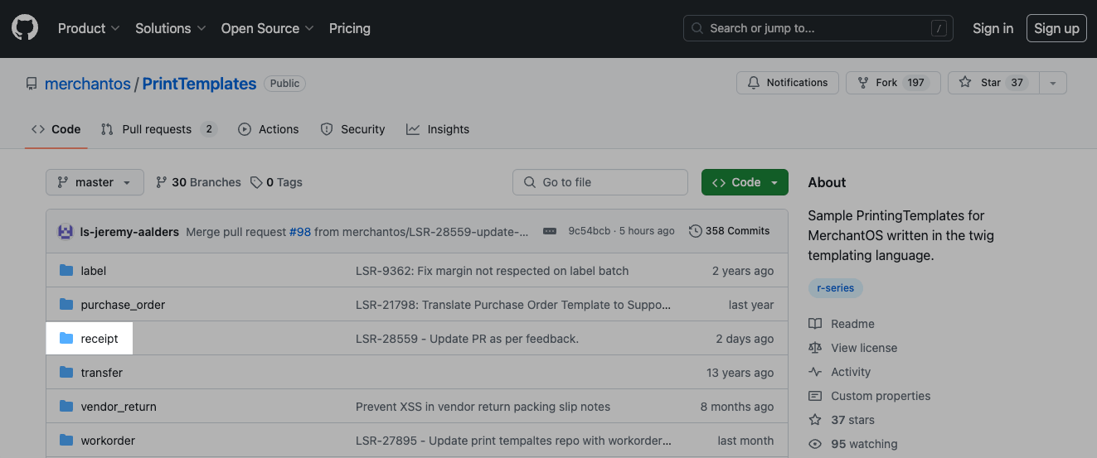This screenshot has width=1097, height=458.
Task: Click the GitHub logo icon
Action: (x=25, y=28)
